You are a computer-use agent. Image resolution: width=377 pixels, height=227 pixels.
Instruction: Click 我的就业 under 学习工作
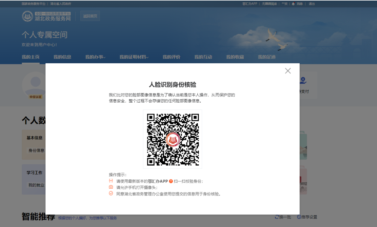(x=36, y=185)
